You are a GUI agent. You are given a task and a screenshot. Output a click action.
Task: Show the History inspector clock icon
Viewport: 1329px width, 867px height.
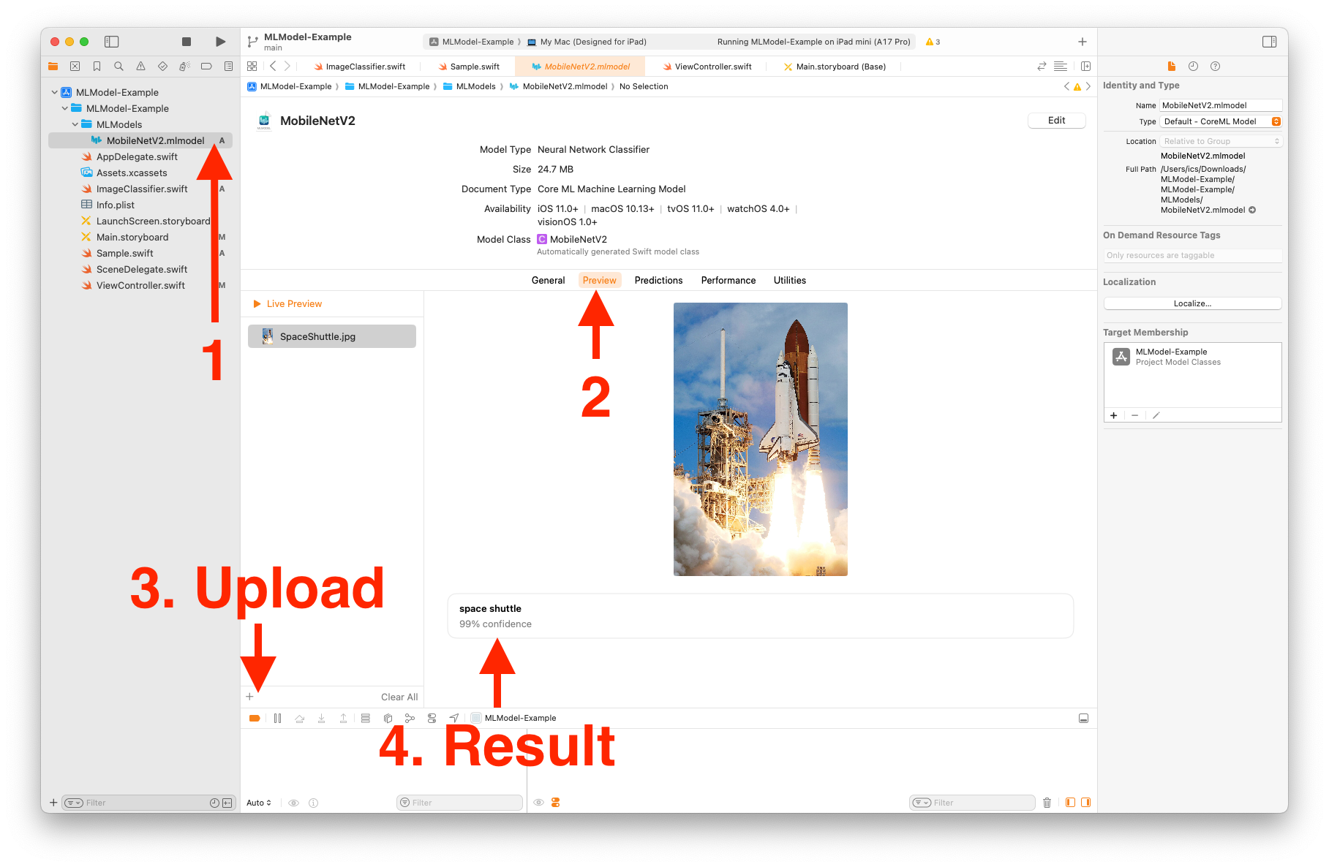1193,67
